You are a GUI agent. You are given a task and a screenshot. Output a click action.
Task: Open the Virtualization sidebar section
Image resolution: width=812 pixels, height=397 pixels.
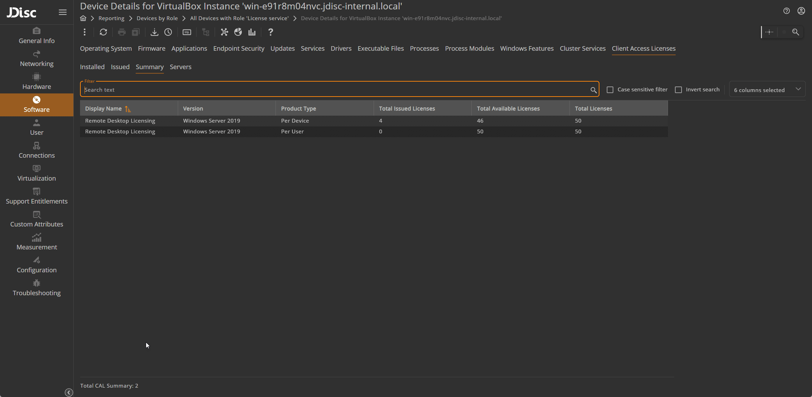37,173
